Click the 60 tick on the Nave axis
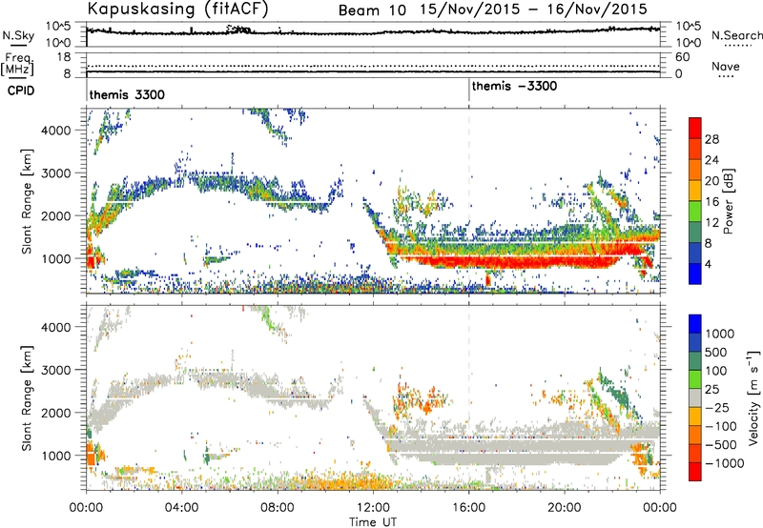The image size is (763, 528). pos(682,57)
